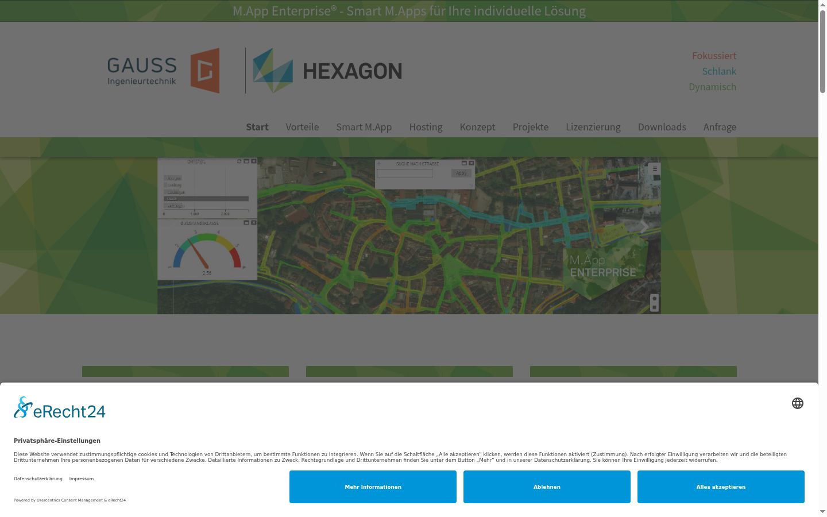This screenshot has height=517, width=827.
Task: Click the street search field on the map slide
Action: [x=405, y=173]
